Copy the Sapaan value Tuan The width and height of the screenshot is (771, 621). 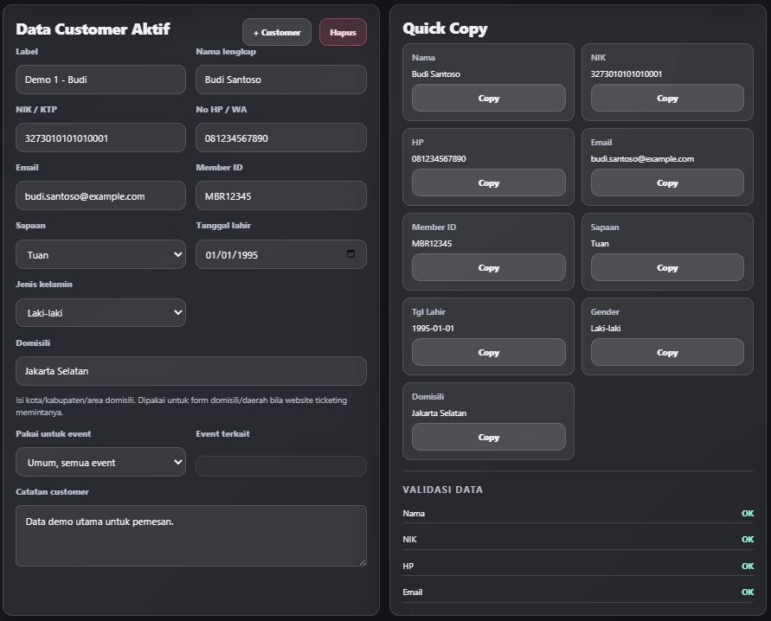click(667, 267)
